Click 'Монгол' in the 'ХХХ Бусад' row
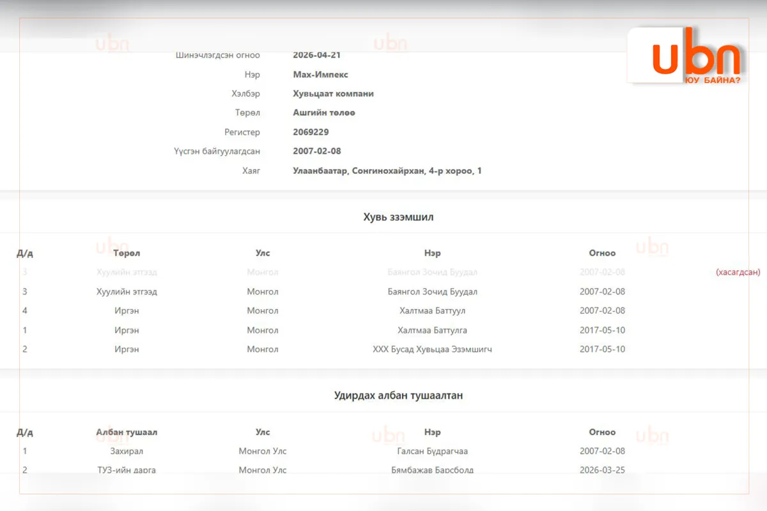Image resolution: width=767 pixels, height=511 pixels. click(x=263, y=349)
